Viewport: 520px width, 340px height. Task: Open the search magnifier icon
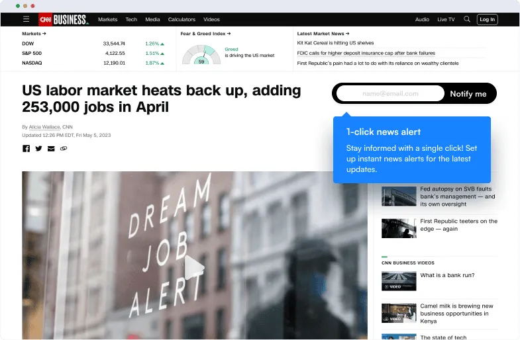467,19
